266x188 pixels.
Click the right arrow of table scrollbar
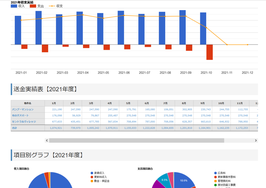pos(256,141)
